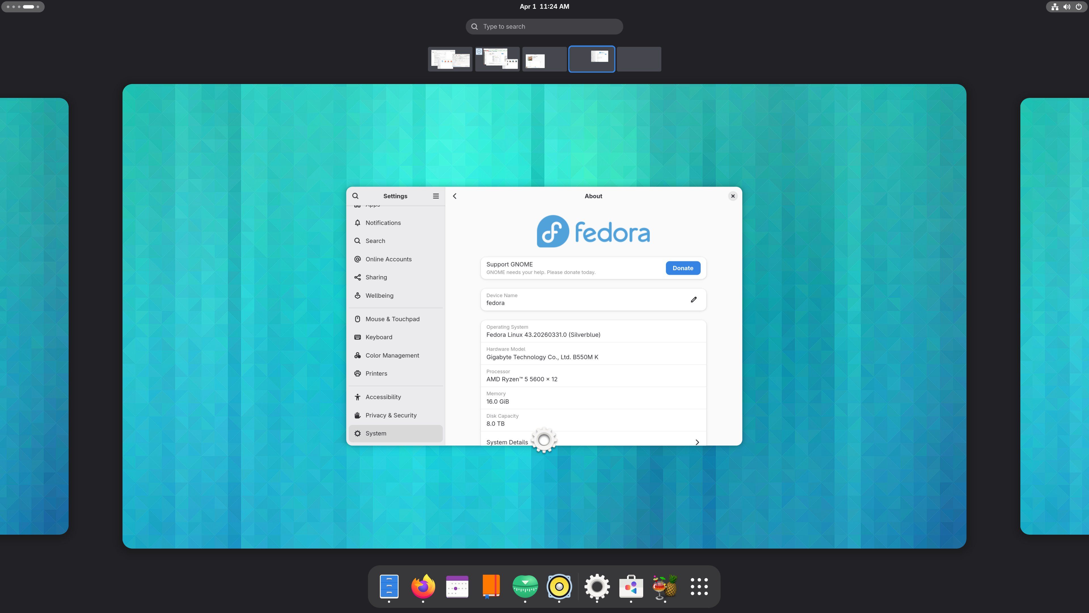Launch HandBrake pineapple icon in dock

click(665, 586)
